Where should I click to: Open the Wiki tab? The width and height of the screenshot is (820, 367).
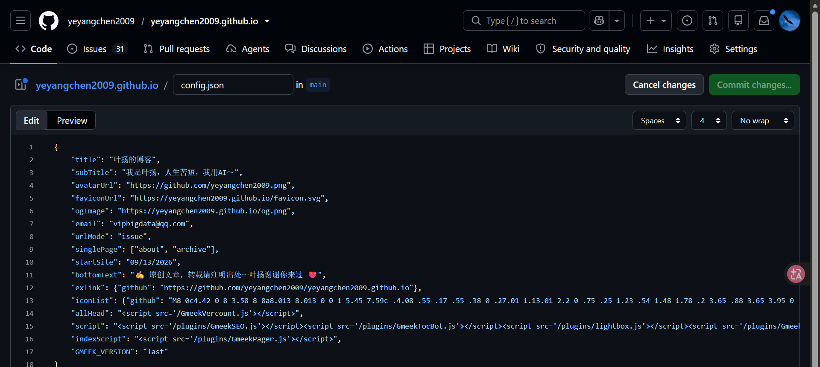(504, 49)
